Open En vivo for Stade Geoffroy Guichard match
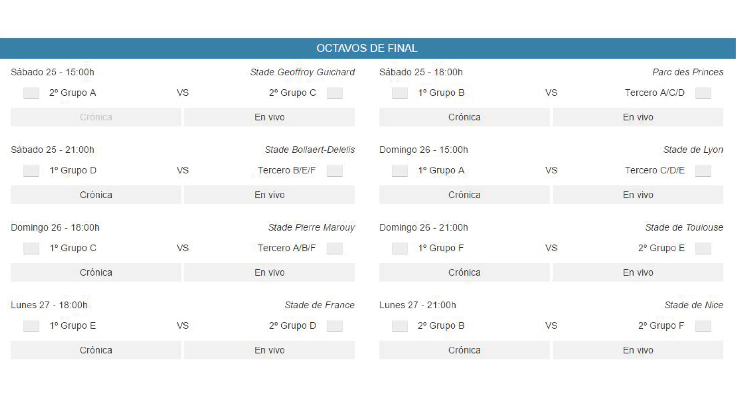 (x=269, y=117)
